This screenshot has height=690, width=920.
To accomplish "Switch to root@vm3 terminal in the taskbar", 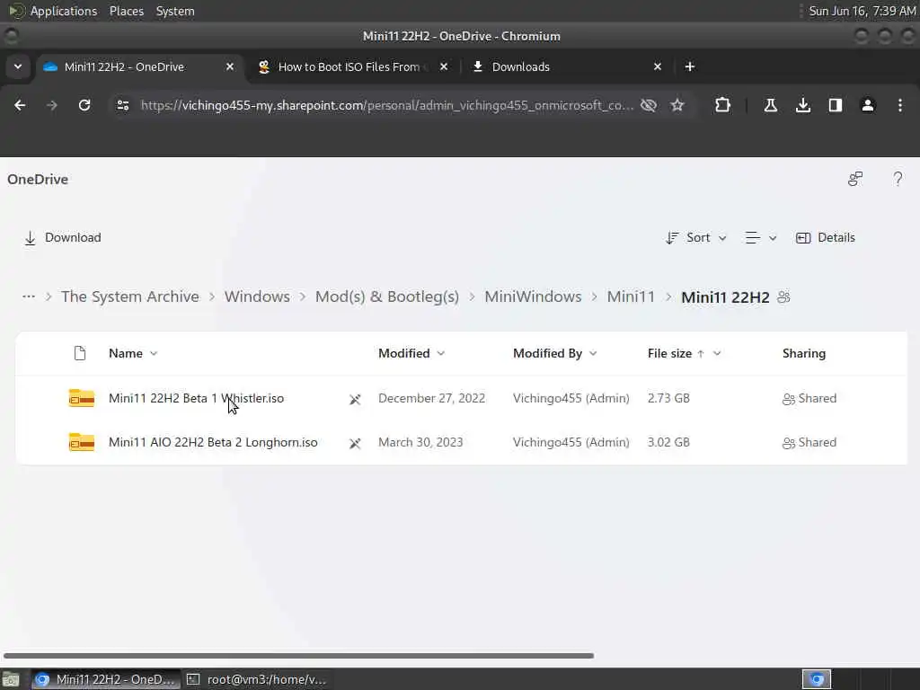I will (256, 679).
